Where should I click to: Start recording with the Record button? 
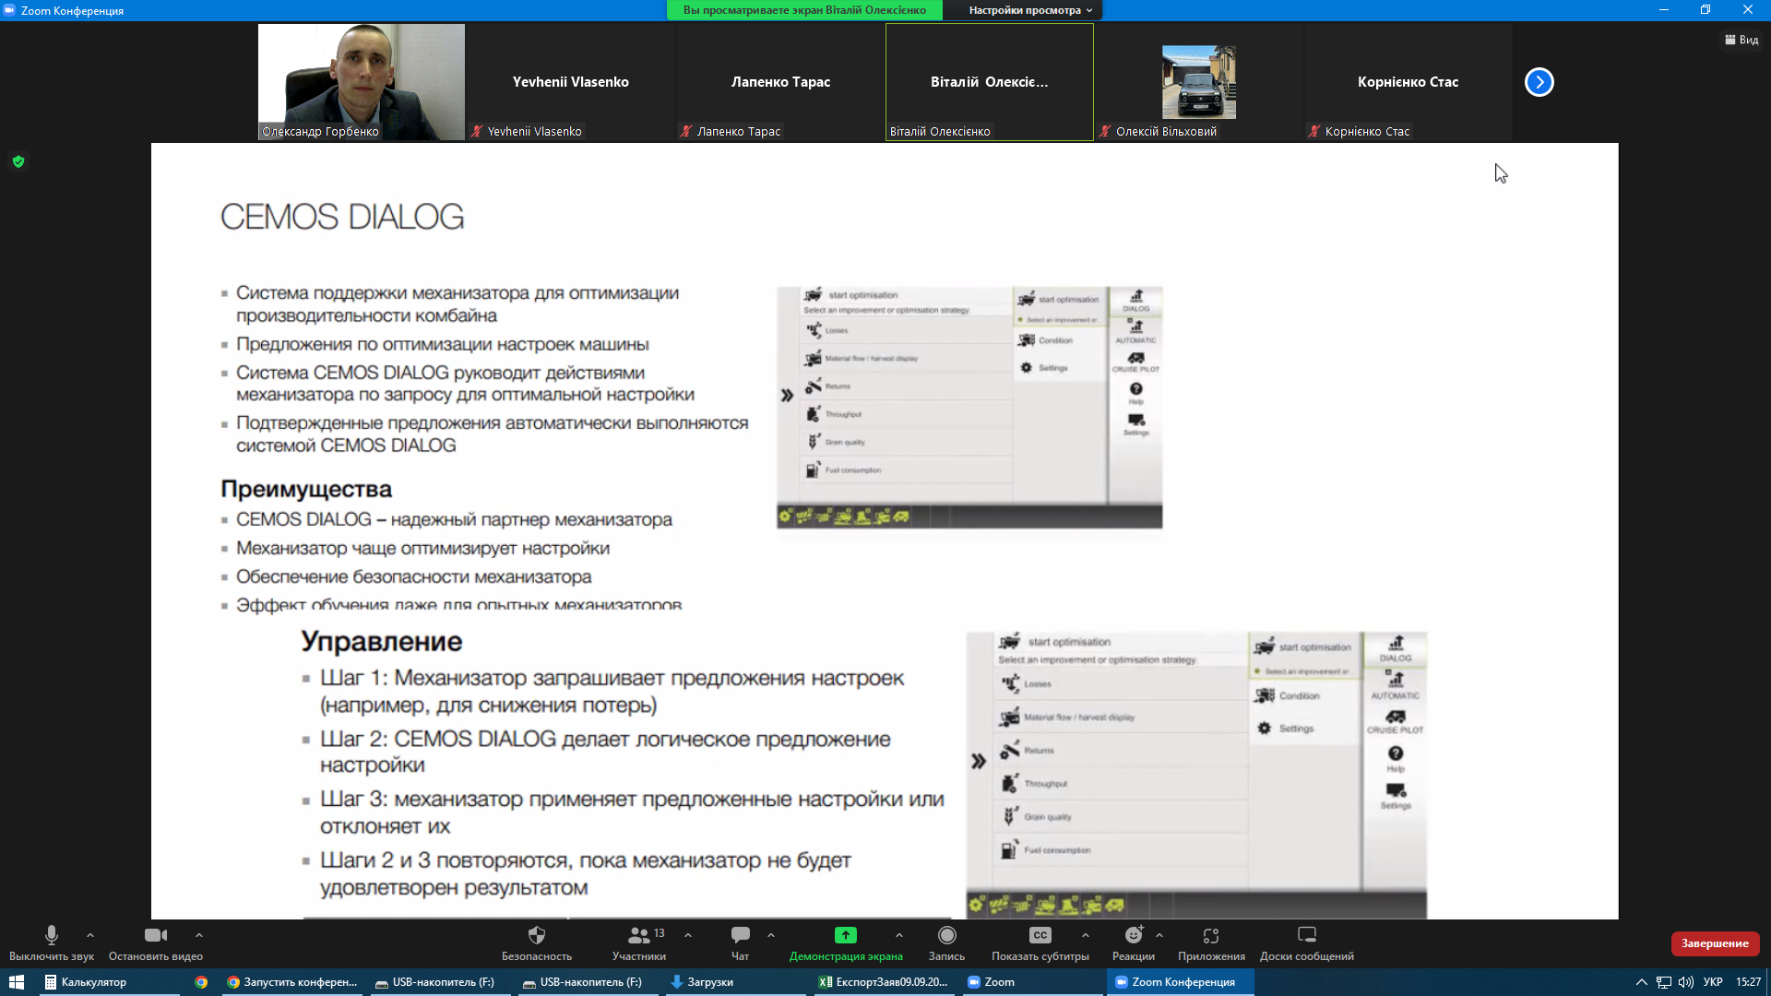pos(947,943)
